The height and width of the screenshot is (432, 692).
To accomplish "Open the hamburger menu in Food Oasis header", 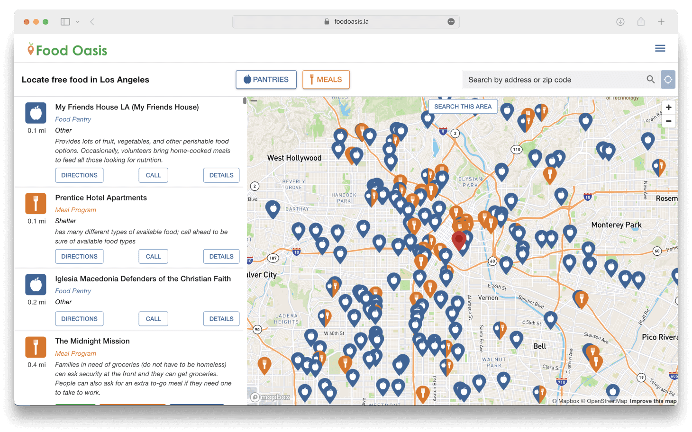I will tap(660, 48).
